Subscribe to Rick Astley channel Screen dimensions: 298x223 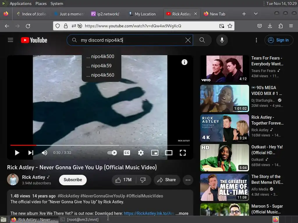[x=73, y=180]
